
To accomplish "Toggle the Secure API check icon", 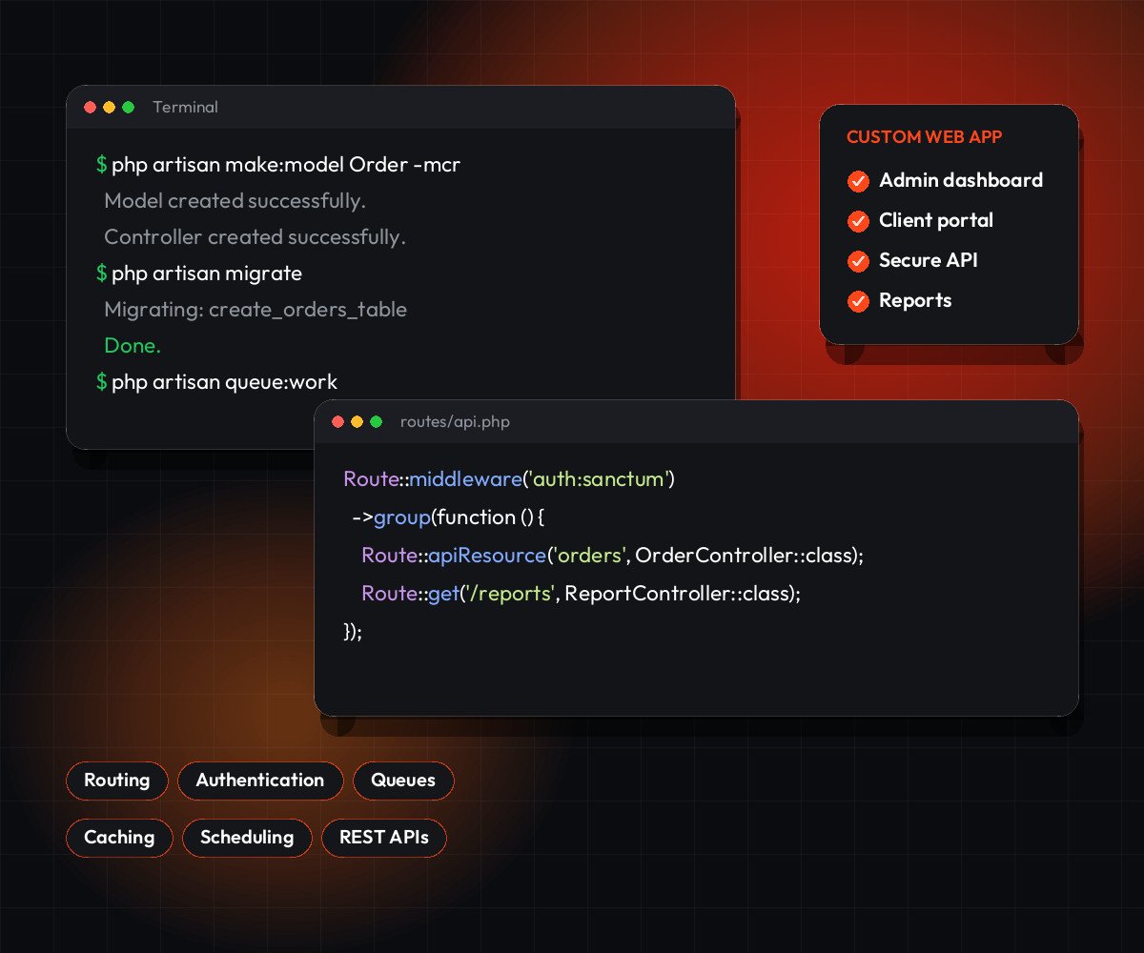I will pyautogui.click(x=859, y=261).
